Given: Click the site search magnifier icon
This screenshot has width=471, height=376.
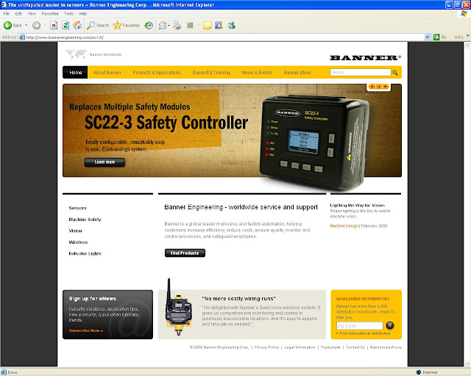Looking at the screenshot, I should pos(395,73).
